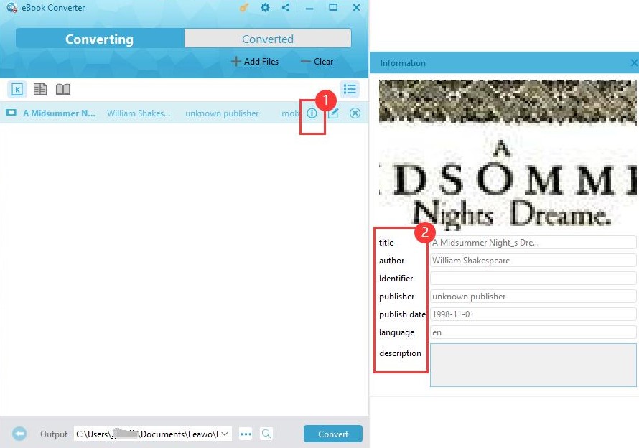This screenshot has width=639, height=448.
Task: Open output folder with magnifier icon
Action: [266, 434]
